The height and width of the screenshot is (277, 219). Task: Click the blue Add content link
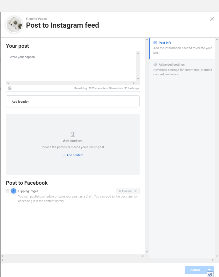tap(73, 155)
